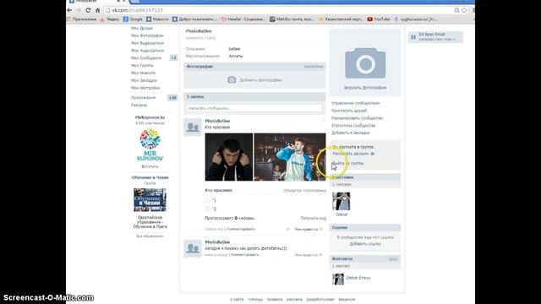The width and height of the screenshot is (541, 304).
Task: Click the +1 messages counter badge
Action: tap(173, 58)
